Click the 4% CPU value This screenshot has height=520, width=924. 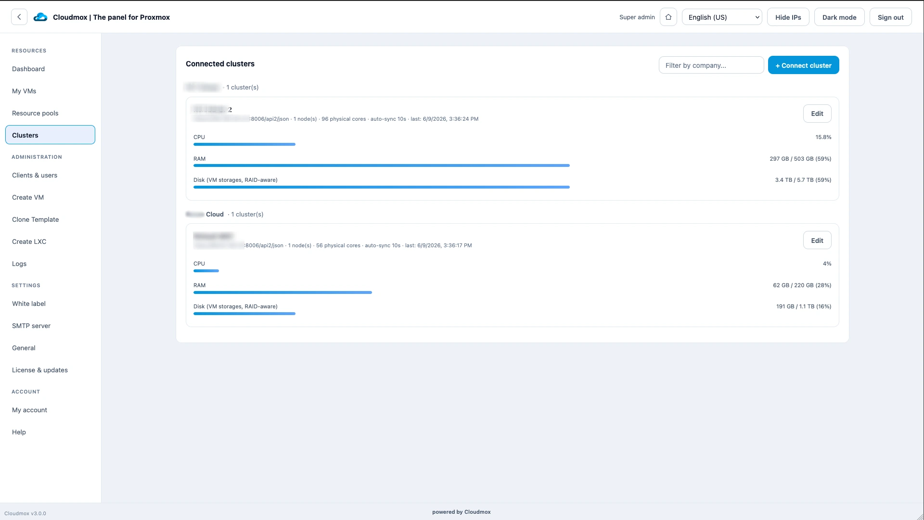tap(827, 264)
